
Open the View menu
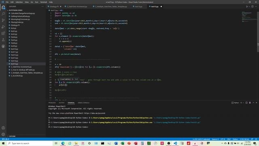[x=27, y=2]
